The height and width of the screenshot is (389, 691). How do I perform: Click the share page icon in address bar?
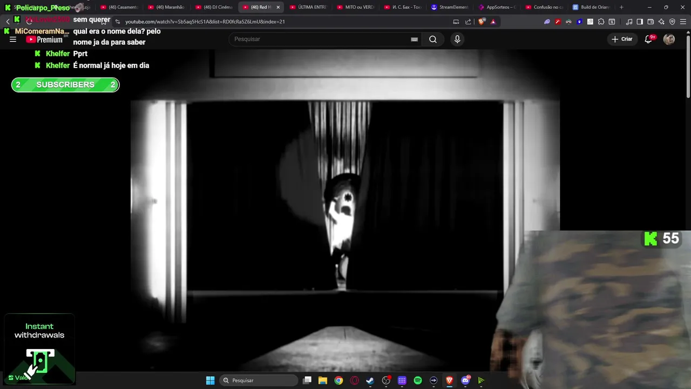point(468,22)
